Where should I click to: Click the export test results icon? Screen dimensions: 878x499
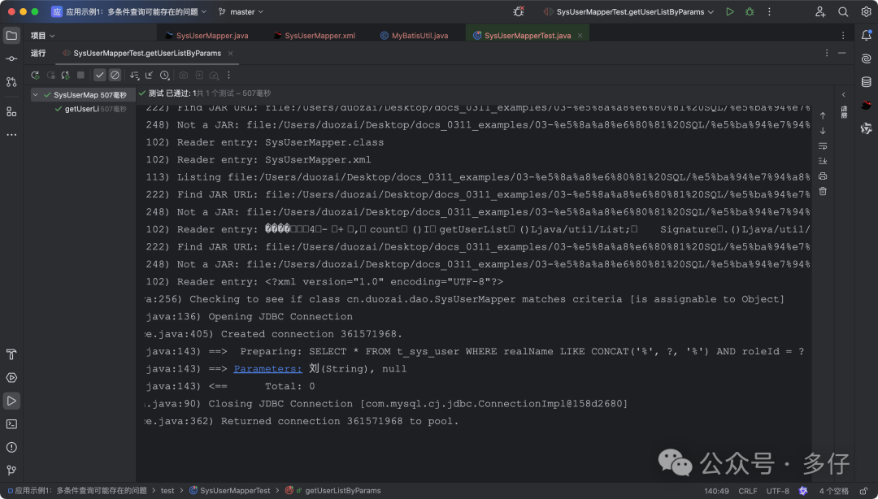tap(199, 75)
